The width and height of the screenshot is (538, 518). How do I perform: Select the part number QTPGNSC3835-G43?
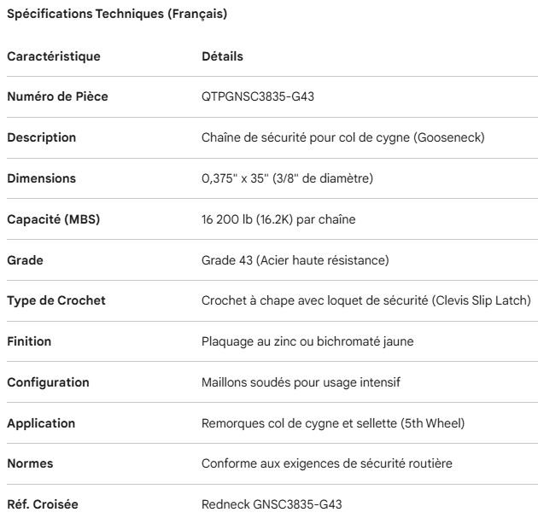pos(254,96)
